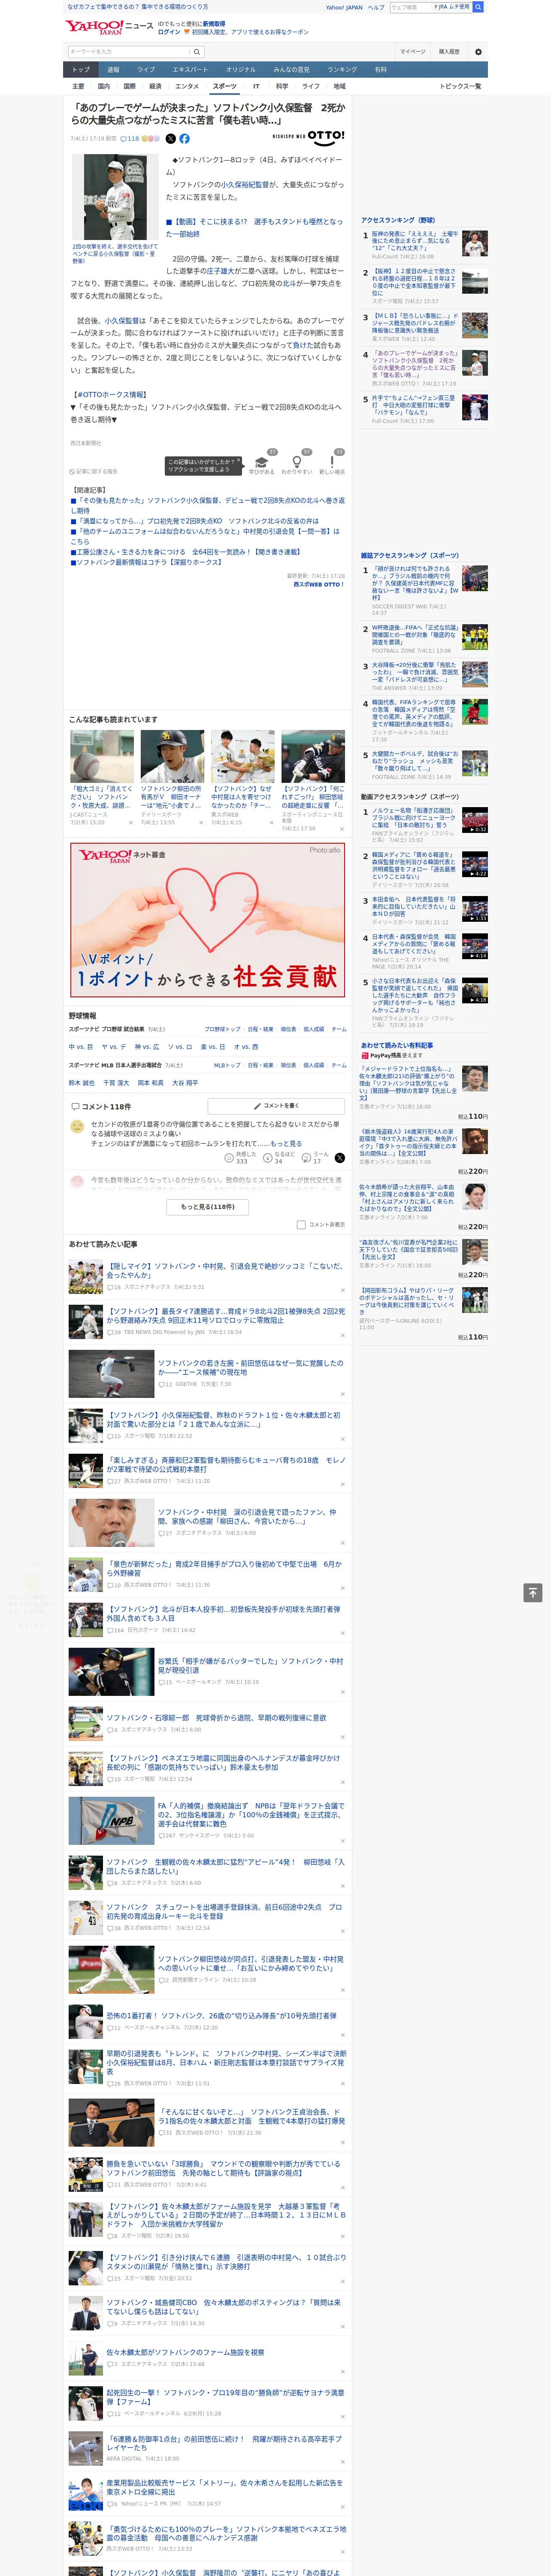
Task: Open マイページ
Action: [x=413, y=52]
